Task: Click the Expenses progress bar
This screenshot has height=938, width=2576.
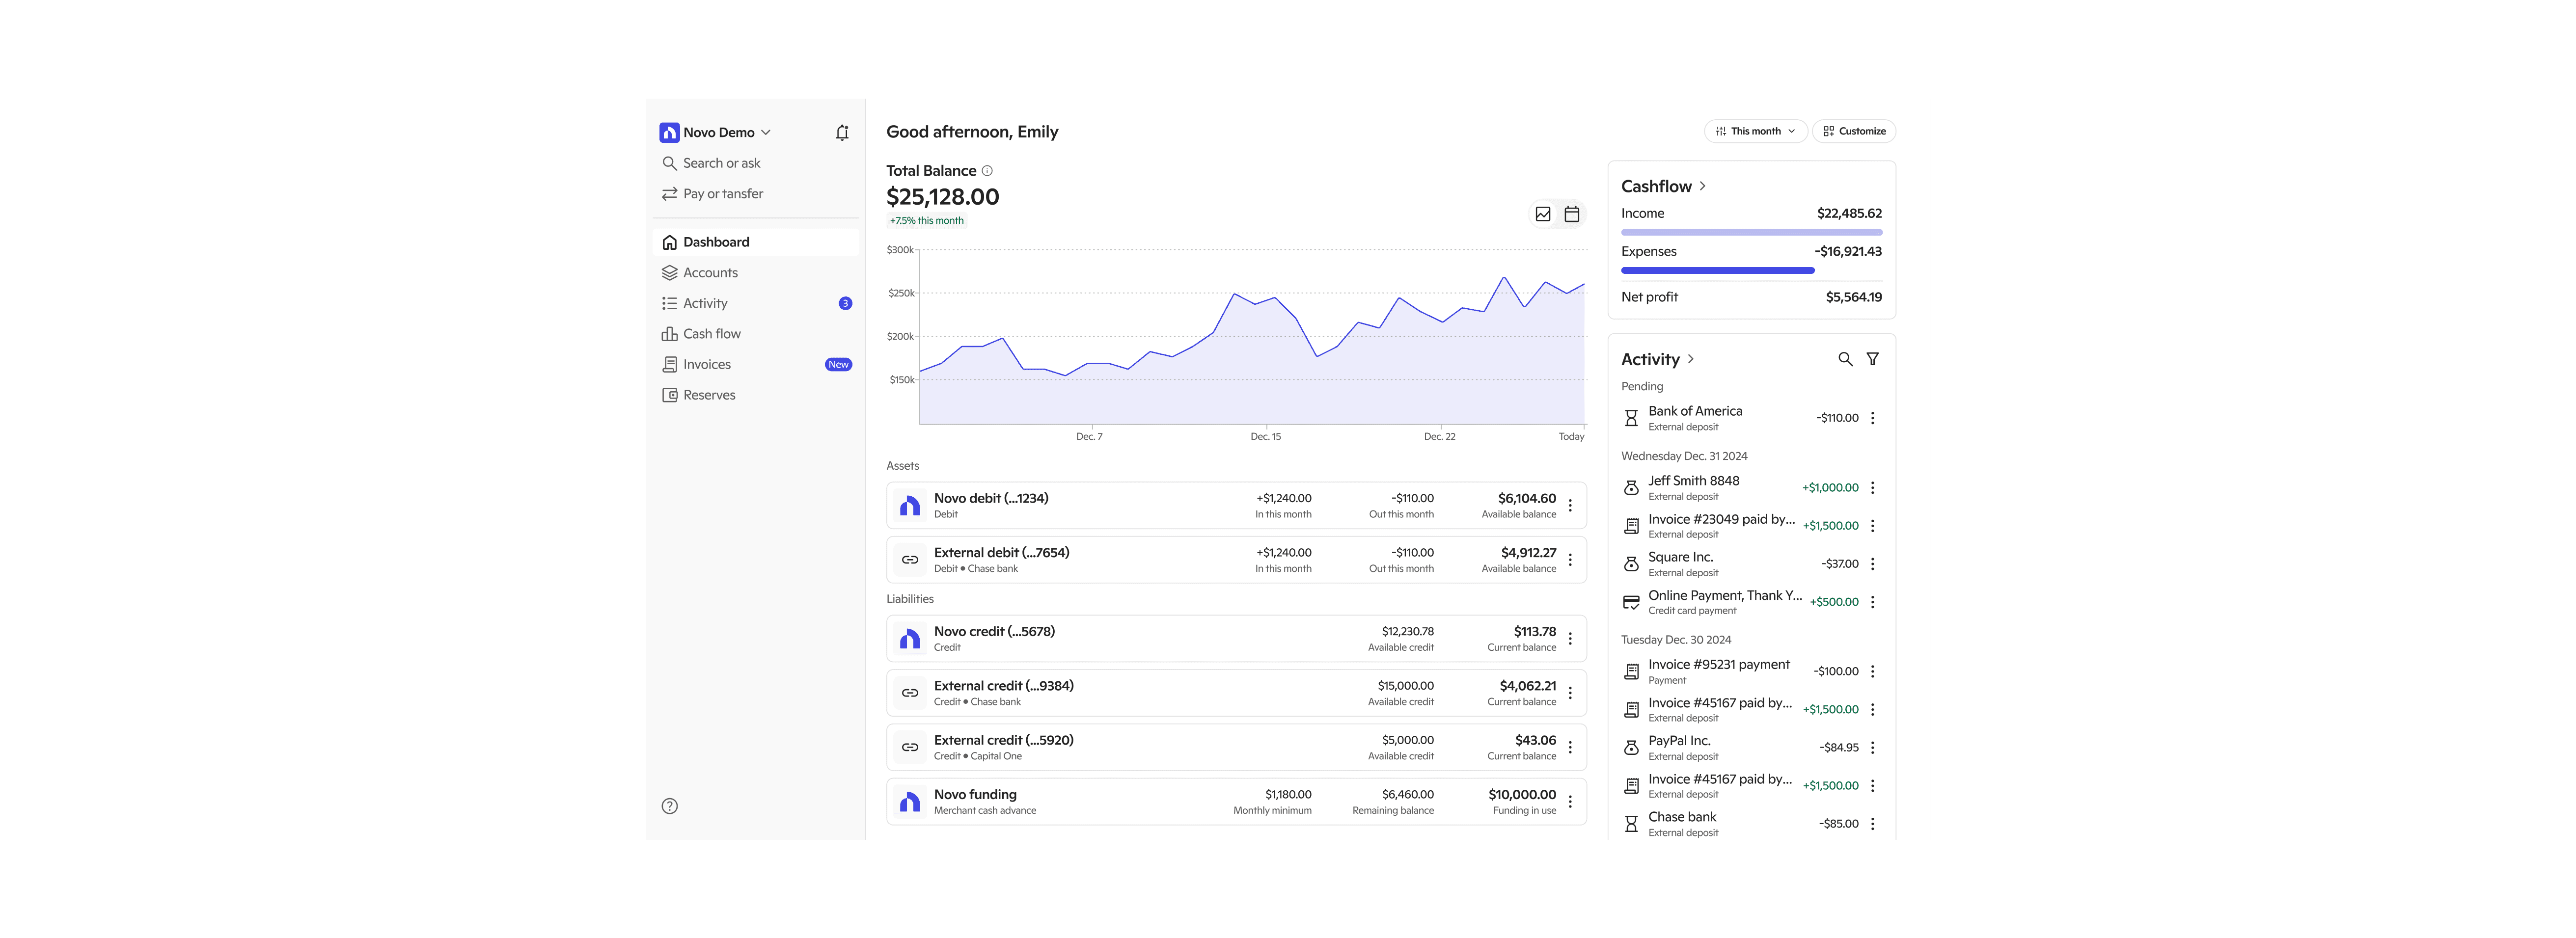Action: click(1717, 270)
